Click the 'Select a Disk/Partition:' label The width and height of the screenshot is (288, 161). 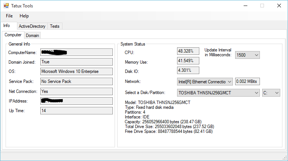point(145,93)
